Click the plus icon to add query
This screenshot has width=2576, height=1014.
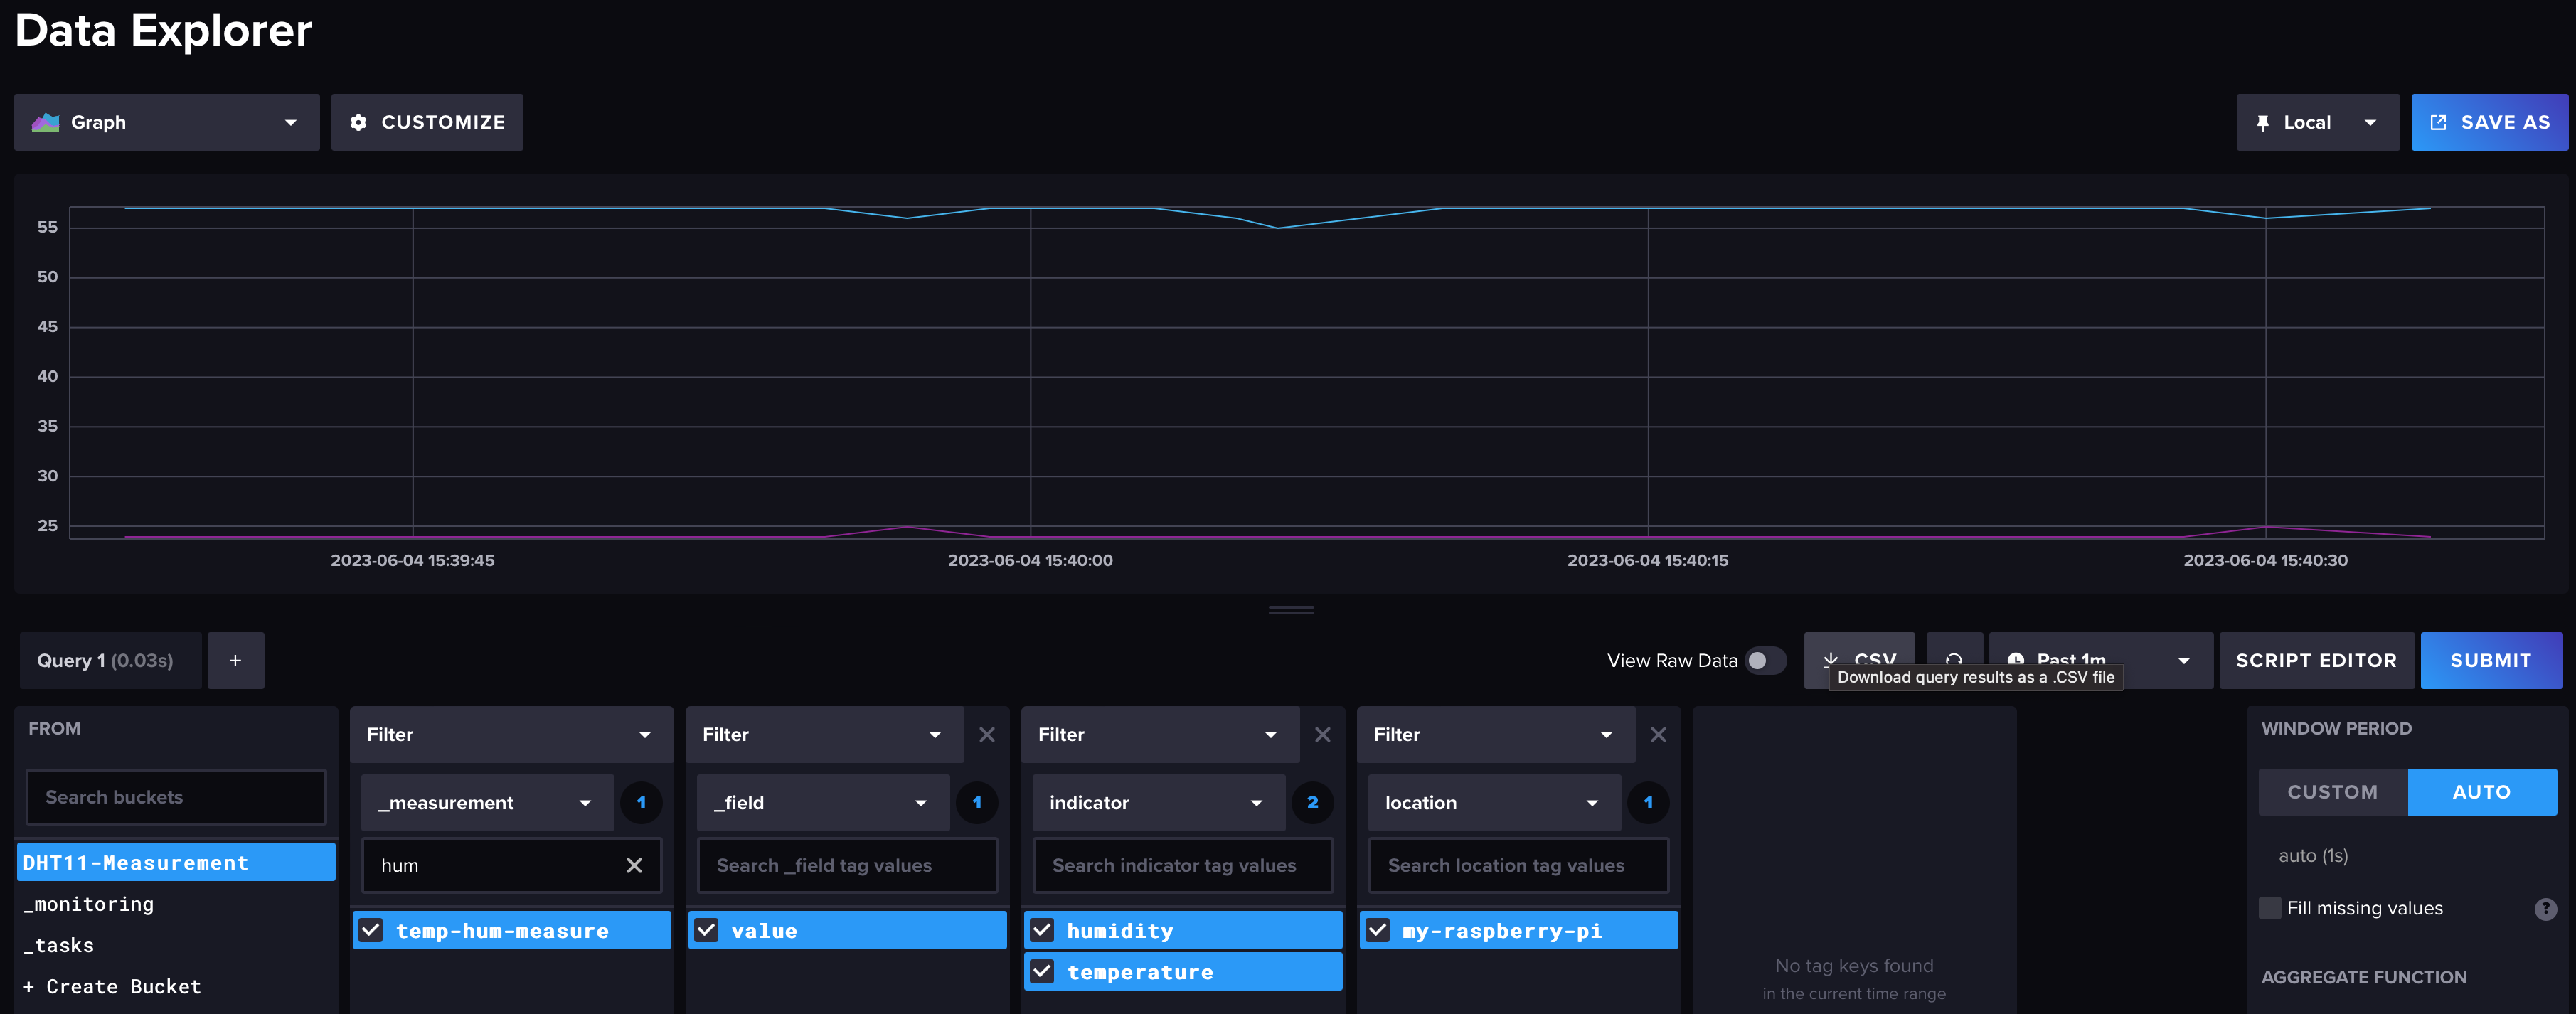(x=235, y=660)
